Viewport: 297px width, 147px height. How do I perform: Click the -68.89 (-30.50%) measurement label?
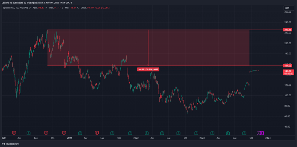[148, 69]
